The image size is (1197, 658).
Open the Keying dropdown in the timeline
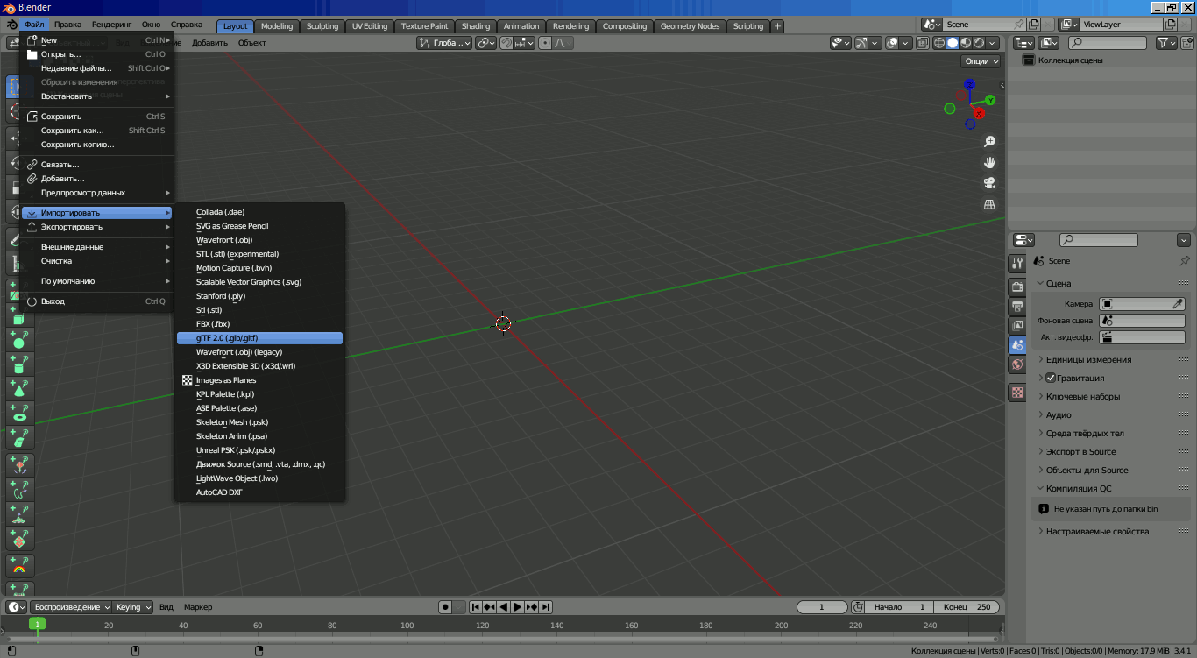(133, 607)
